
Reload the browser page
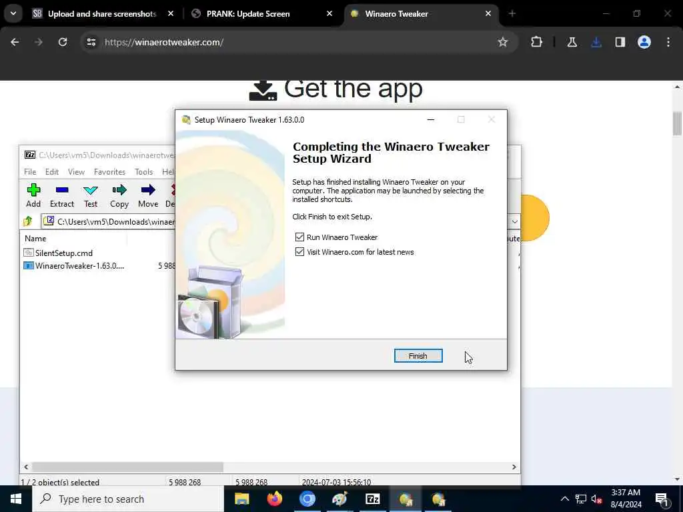click(63, 42)
